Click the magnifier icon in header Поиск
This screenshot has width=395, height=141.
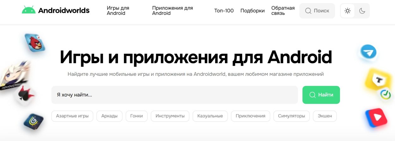pos(308,11)
